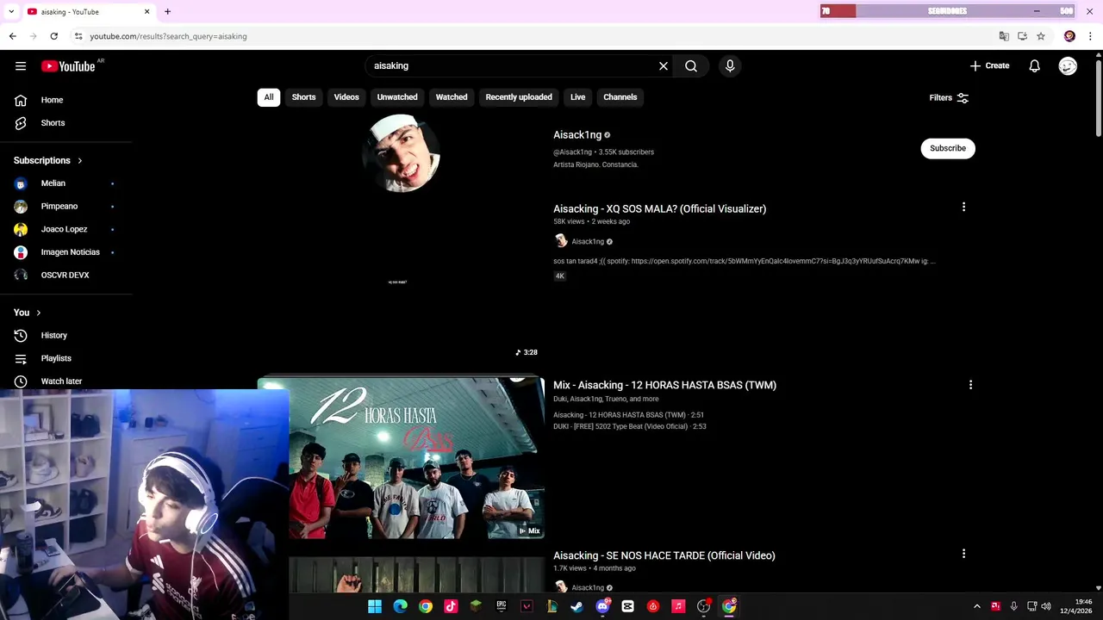Install app icon in the address bar
The width and height of the screenshot is (1103, 620).
pyautogui.click(x=1022, y=36)
